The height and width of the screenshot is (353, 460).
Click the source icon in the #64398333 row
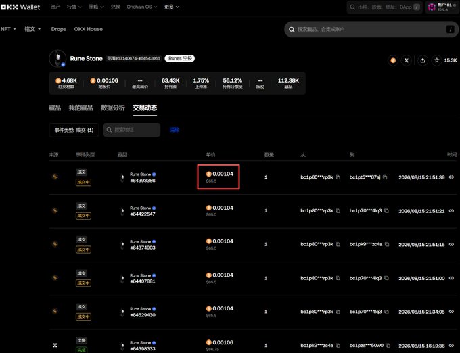point(55,345)
